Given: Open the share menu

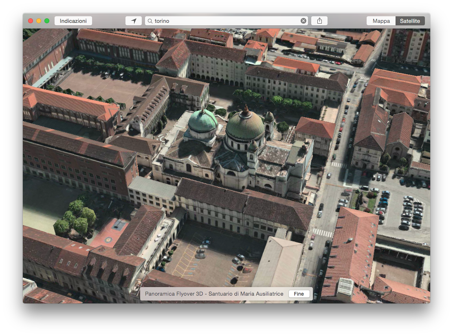Looking at the screenshot, I should pyautogui.click(x=319, y=21).
